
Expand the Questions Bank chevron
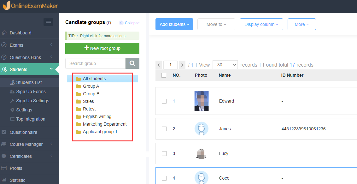coord(51,57)
